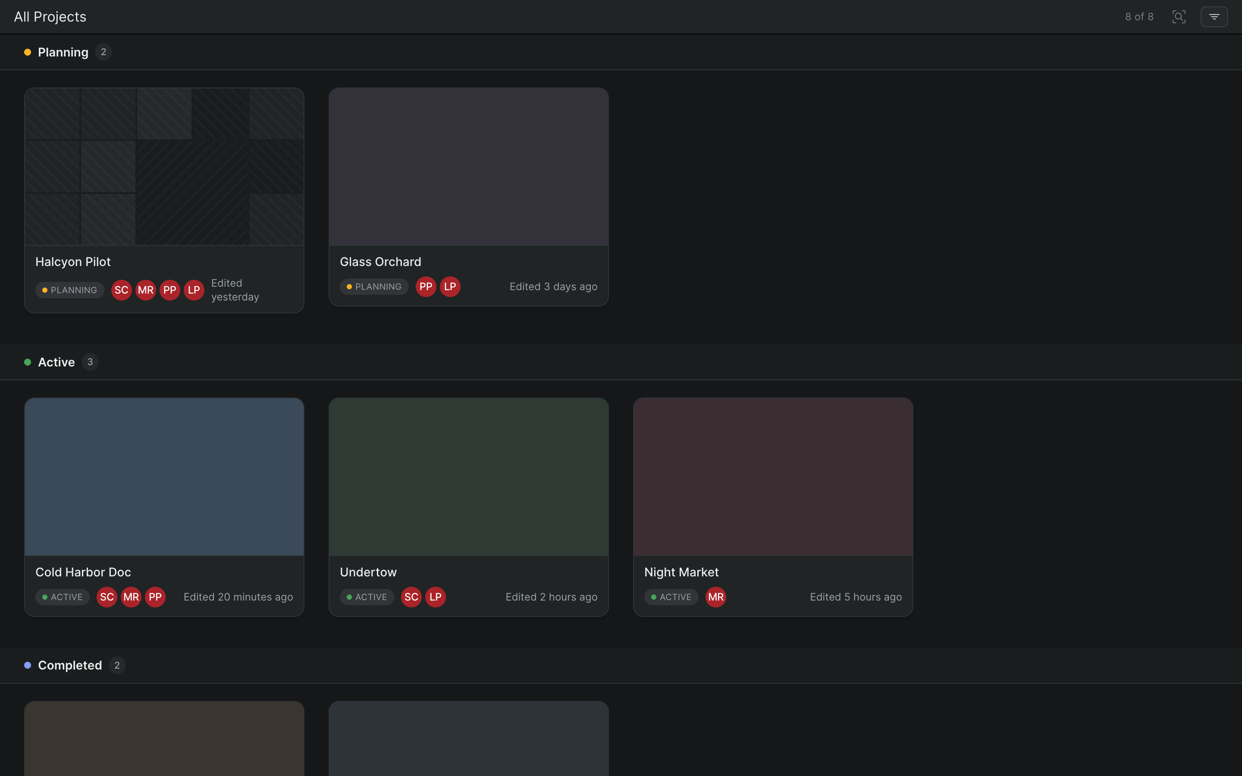This screenshot has width=1242, height=776.
Task: Click SC avatar on Undertow
Action: [x=411, y=597]
